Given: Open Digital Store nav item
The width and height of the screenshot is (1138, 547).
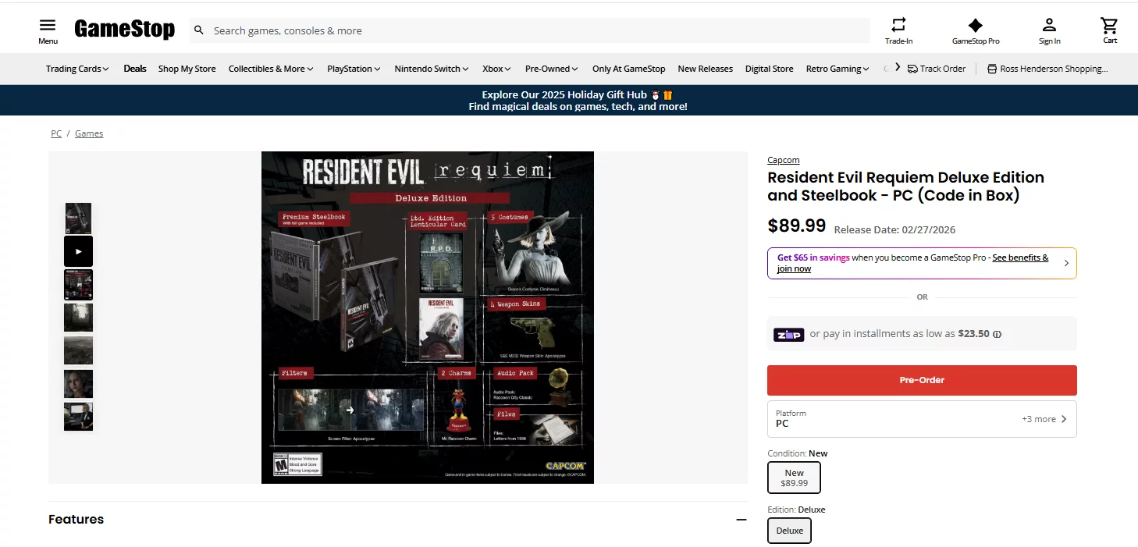Looking at the screenshot, I should (x=769, y=69).
